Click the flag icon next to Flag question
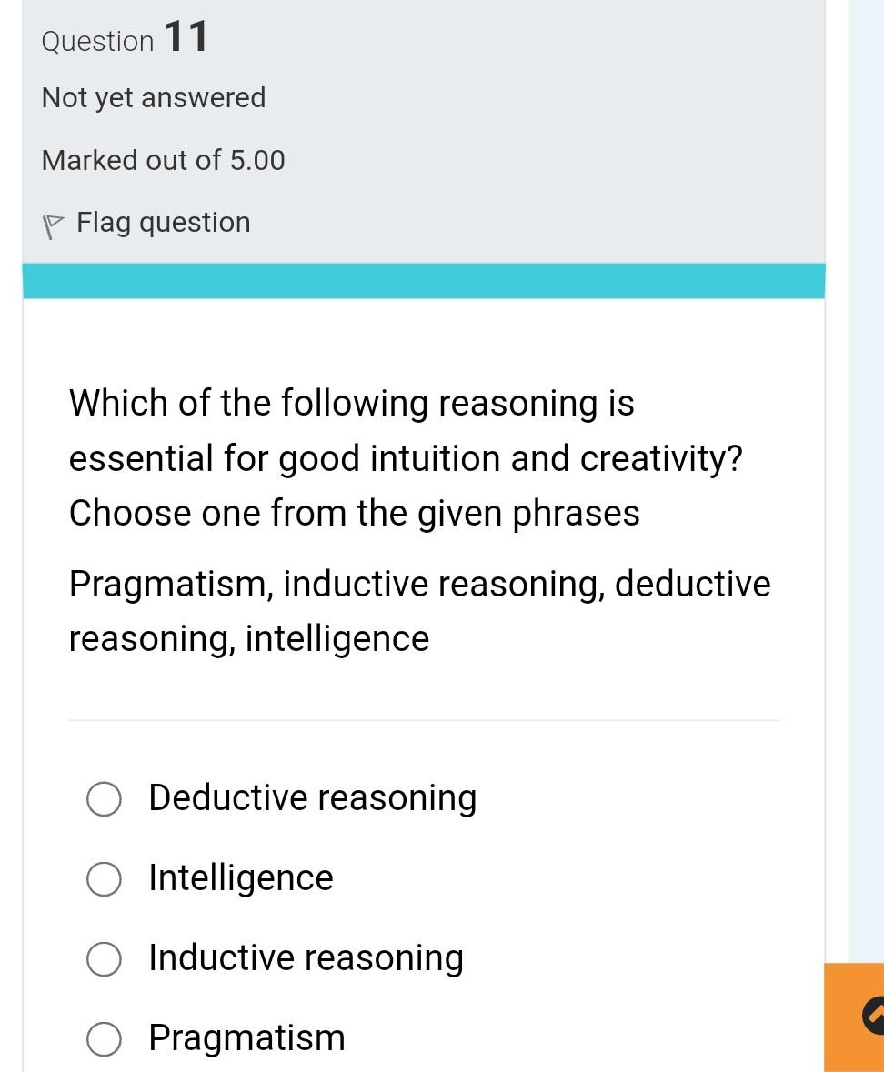The image size is (884, 1072). click(x=52, y=221)
